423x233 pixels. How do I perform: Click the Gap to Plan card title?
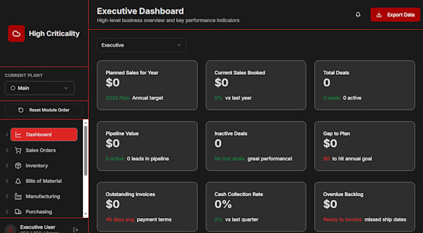tap(337, 133)
